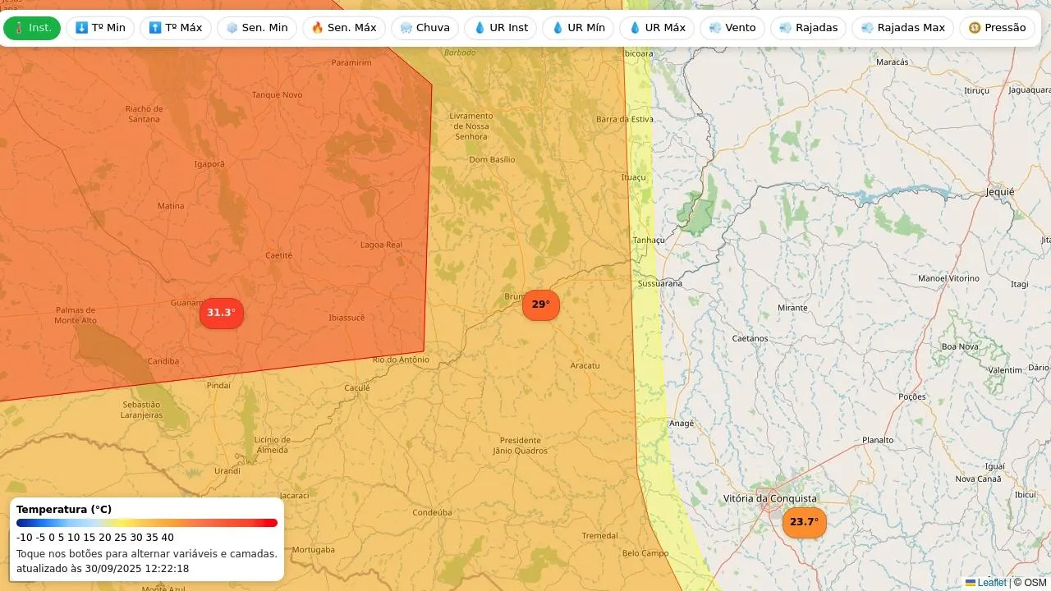Select UR Mín humidity variable
This screenshot has height=591, width=1051.
[x=578, y=28]
